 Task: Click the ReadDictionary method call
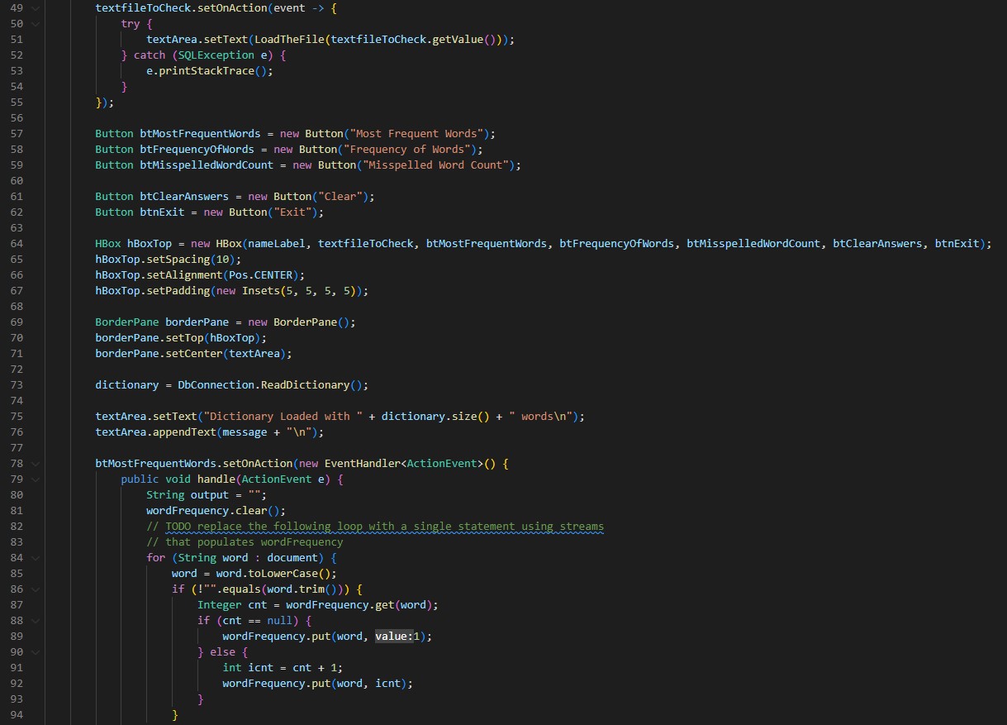306,385
